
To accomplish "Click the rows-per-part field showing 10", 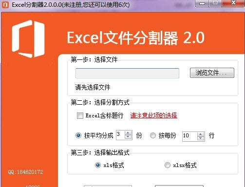I will point(189,136).
